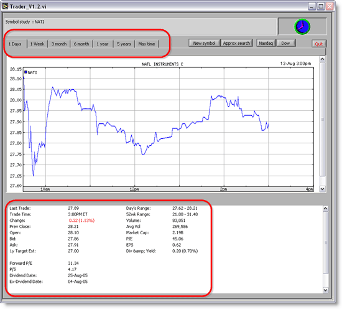This screenshot has width=342, height=309.
Task: Click the Forward P/E value 31.34
Action: pos(73,264)
